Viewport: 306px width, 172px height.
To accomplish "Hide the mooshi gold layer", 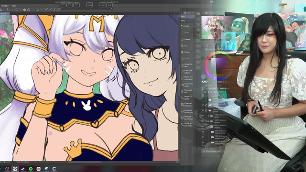I will tap(203, 132).
